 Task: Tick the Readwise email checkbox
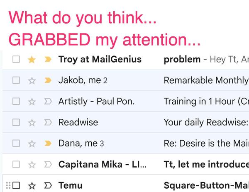[16, 122]
